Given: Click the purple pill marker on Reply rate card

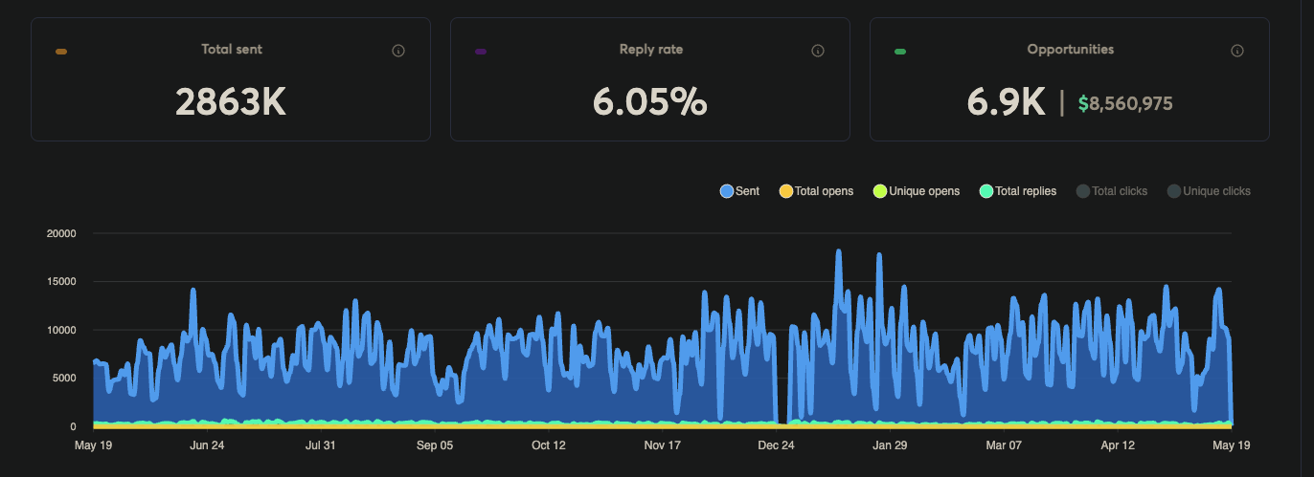Looking at the screenshot, I should pyautogui.click(x=481, y=52).
